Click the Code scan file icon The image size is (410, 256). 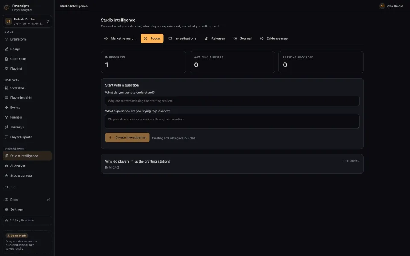click(6, 59)
